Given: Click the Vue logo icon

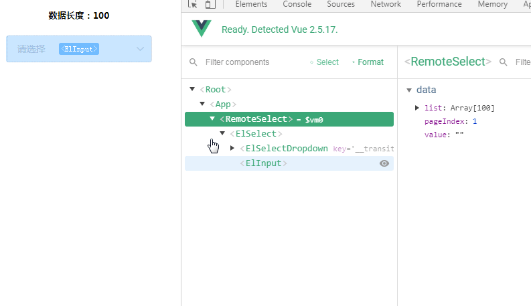Looking at the screenshot, I should click(x=202, y=28).
